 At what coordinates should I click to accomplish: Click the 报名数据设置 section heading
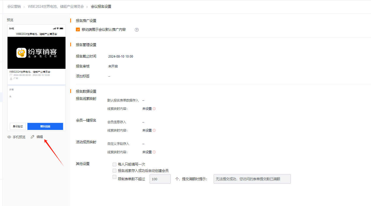86,91
